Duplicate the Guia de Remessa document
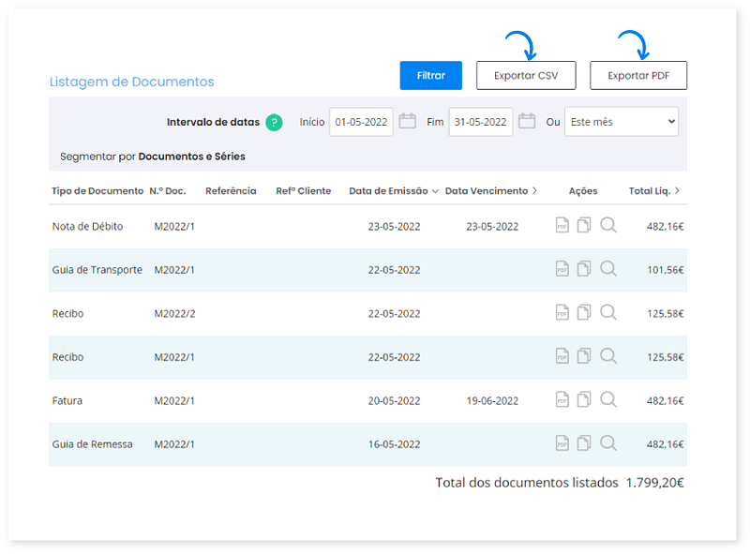The image size is (750, 554). [584, 442]
